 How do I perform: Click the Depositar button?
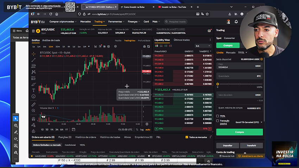228,146
